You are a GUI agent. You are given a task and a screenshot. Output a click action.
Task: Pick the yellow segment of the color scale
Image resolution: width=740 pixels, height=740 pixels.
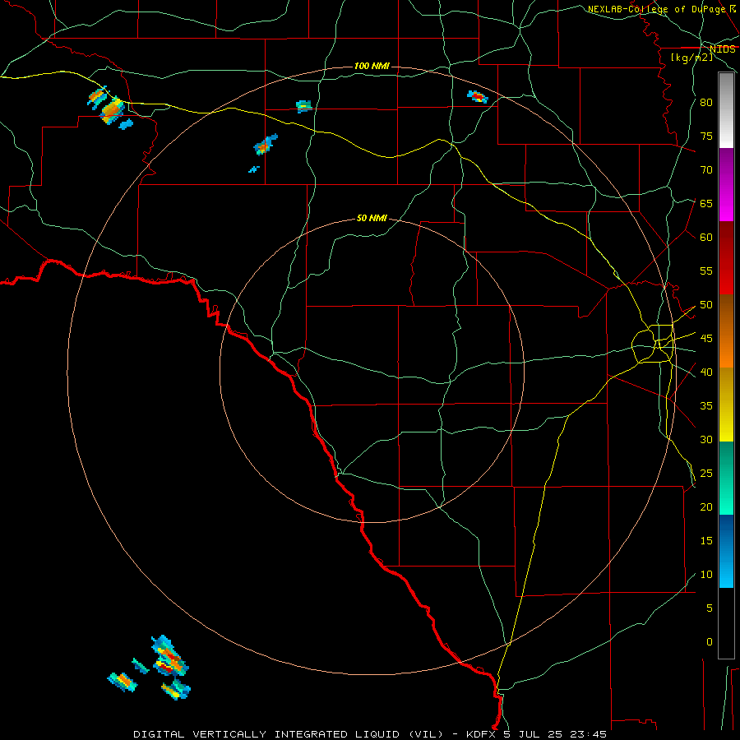click(726, 405)
